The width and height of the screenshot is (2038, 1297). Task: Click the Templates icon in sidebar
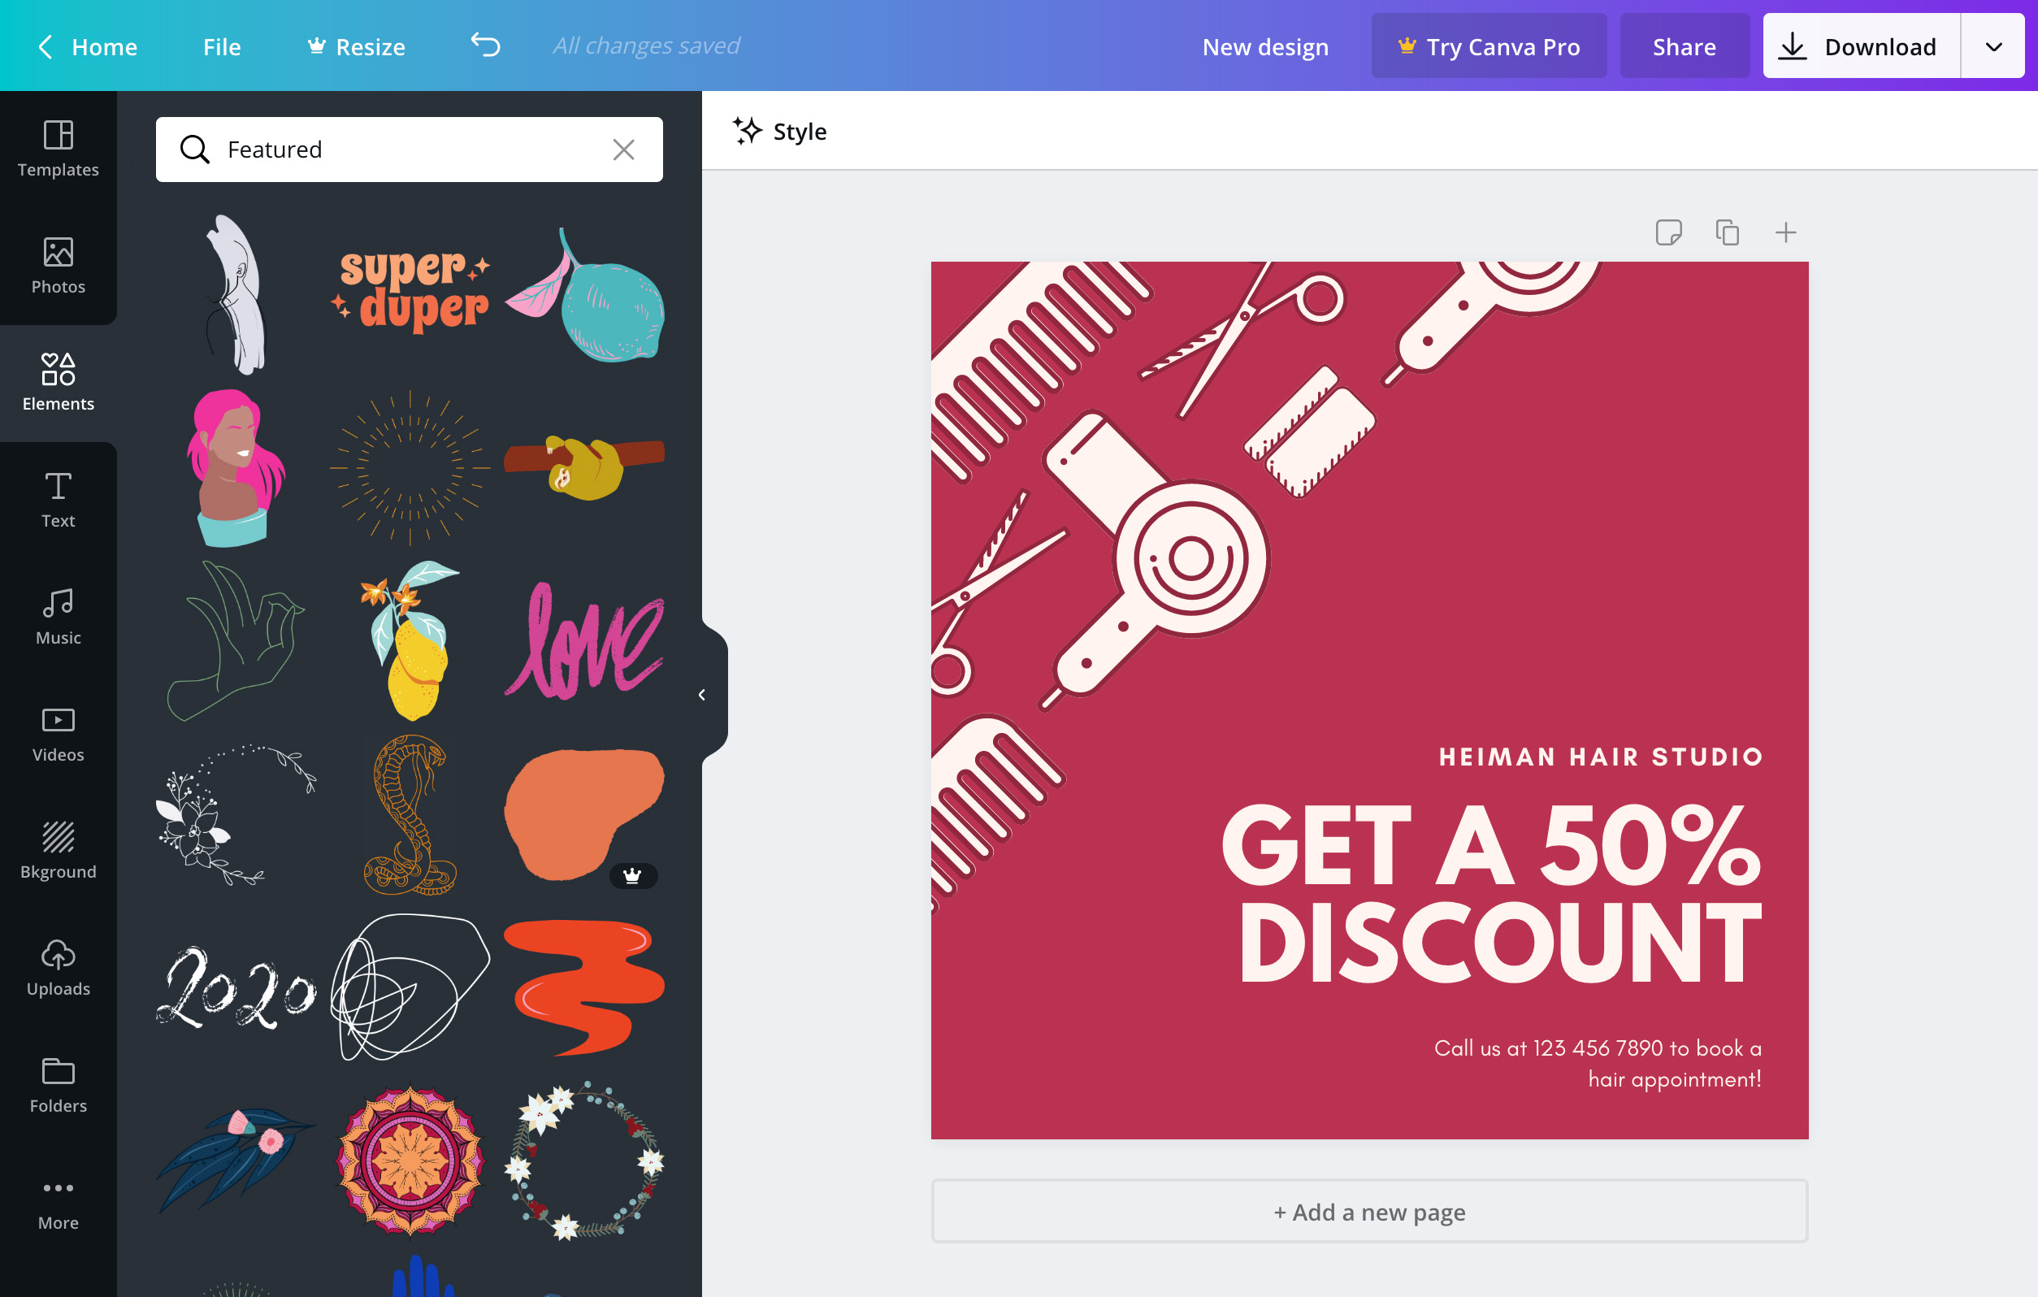(x=58, y=144)
